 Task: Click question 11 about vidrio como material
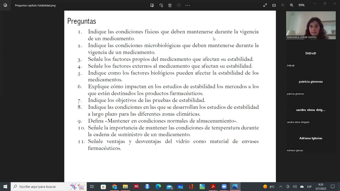[173, 145]
